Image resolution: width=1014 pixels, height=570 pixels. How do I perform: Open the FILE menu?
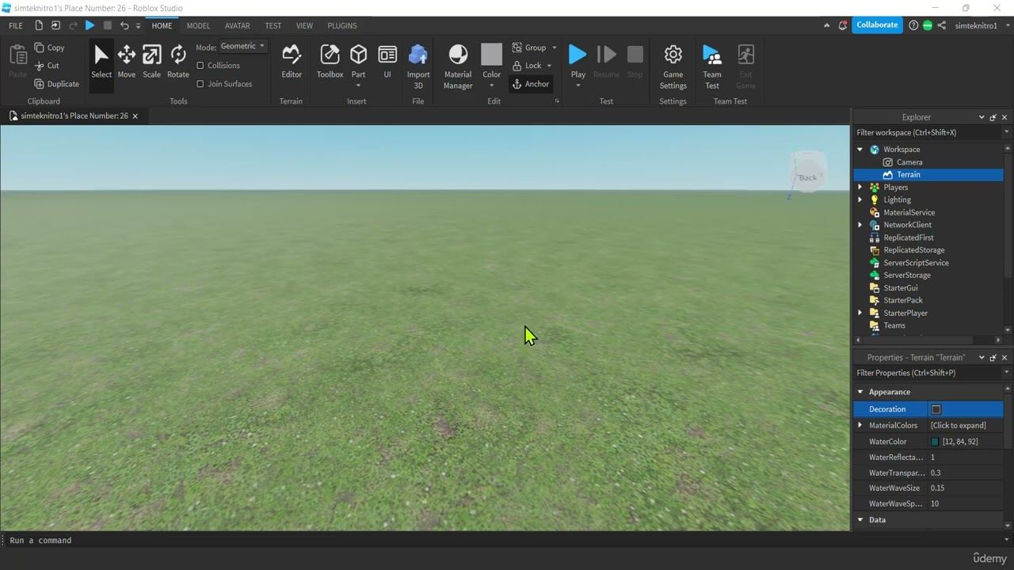(x=16, y=25)
